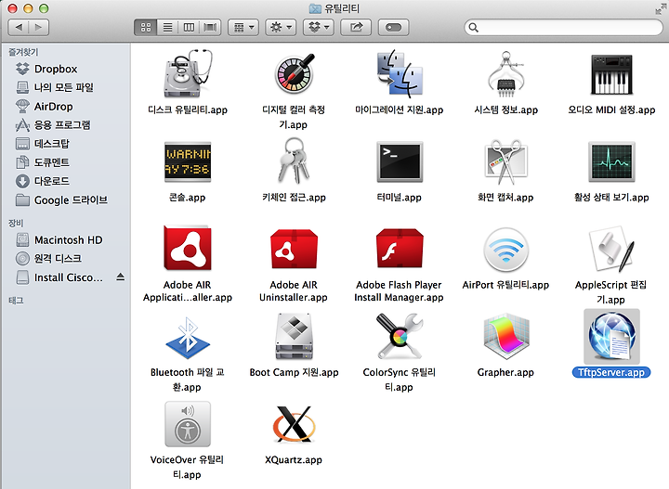Image resolution: width=669 pixels, height=489 pixels.
Task: Select VoiceOver 유틸리티.app icon
Action: [x=188, y=424]
